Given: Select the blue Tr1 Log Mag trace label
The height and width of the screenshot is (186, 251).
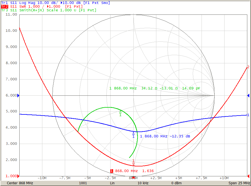Looking at the screenshot, I should pyautogui.click(x=55, y=3).
